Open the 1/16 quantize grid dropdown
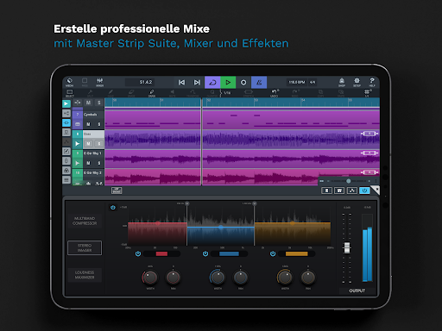Screen dimensions: 442x331 click(227, 93)
